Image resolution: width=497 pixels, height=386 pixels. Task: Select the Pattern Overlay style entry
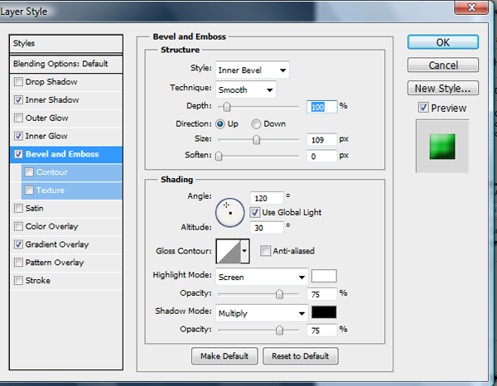[55, 263]
